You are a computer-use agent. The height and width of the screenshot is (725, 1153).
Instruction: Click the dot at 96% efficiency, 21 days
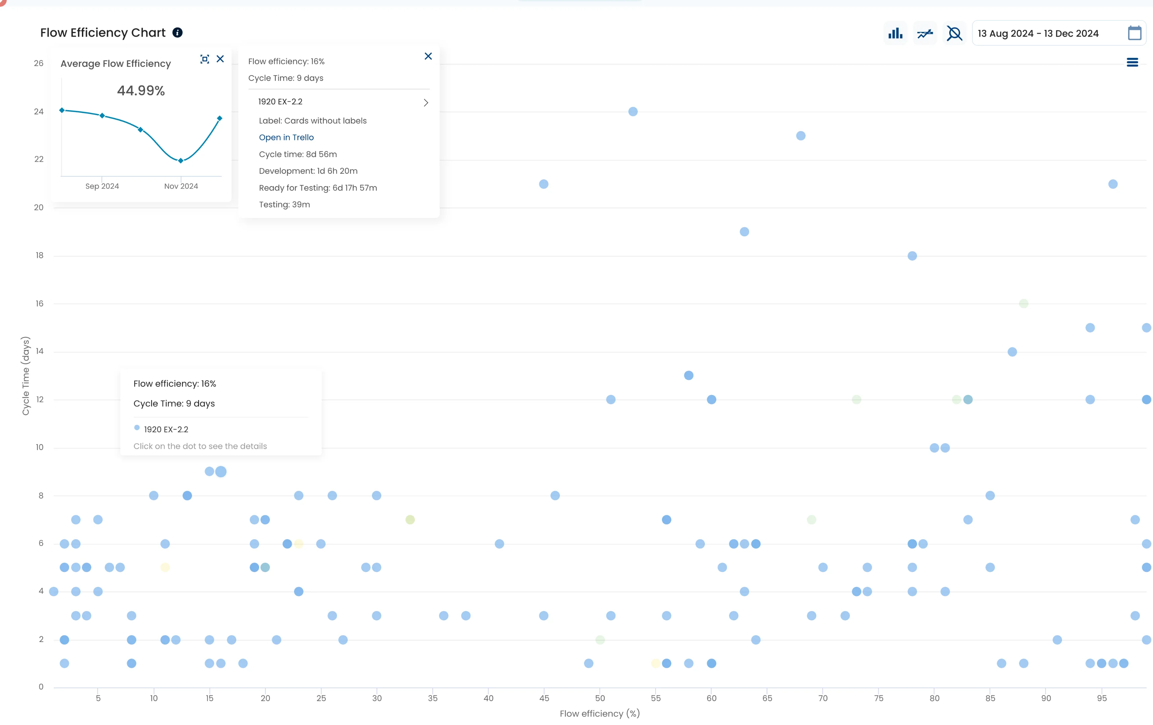tap(1112, 184)
